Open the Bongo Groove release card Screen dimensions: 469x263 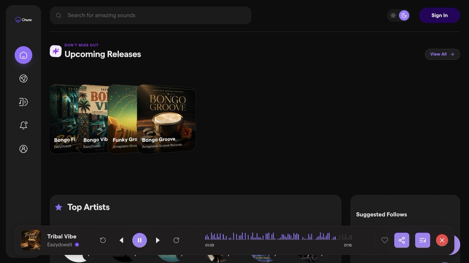166,119
